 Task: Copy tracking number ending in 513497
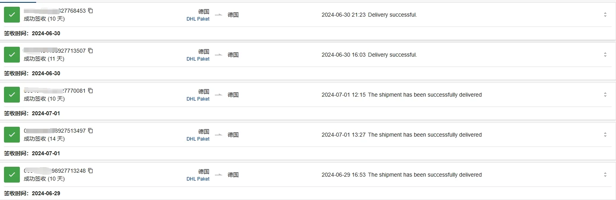coord(91,131)
